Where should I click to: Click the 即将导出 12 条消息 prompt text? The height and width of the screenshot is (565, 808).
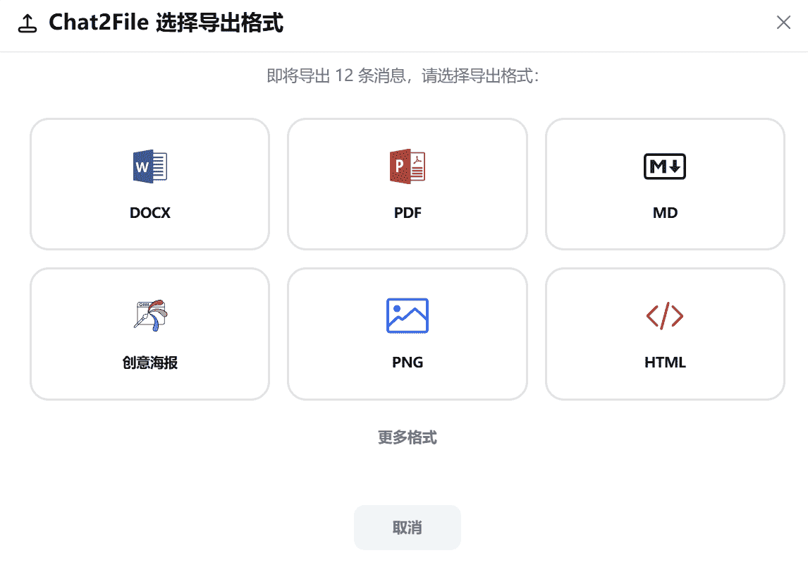[x=403, y=76]
